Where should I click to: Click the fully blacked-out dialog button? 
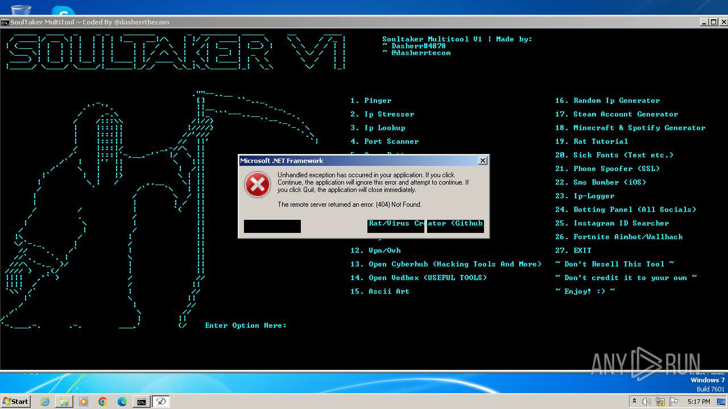tap(272, 226)
